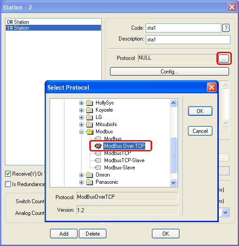Collapse the Modbus tree node
This screenshot has height=246, width=239.
tap(81, 132)
